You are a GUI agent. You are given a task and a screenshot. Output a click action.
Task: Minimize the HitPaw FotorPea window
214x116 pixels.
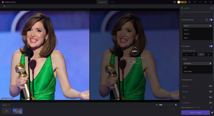(x=200, y=2)
